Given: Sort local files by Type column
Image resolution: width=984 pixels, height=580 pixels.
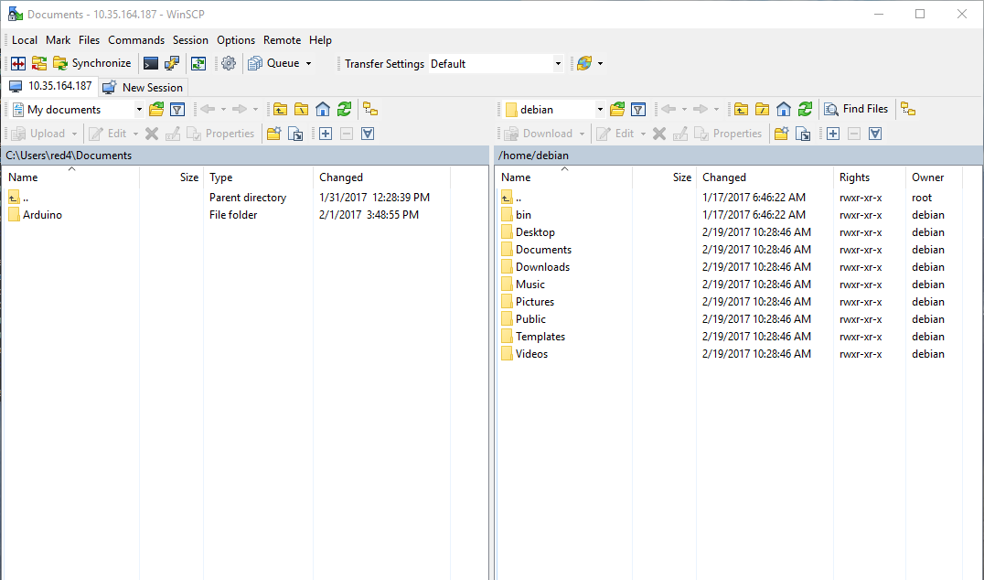Looking at the screenshot, I should click(x=258, y=177).
